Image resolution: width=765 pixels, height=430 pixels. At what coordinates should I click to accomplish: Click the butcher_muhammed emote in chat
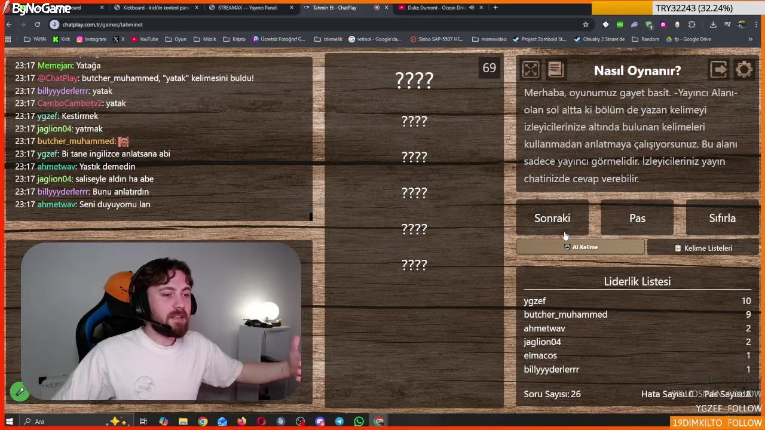tap(123, 142)
